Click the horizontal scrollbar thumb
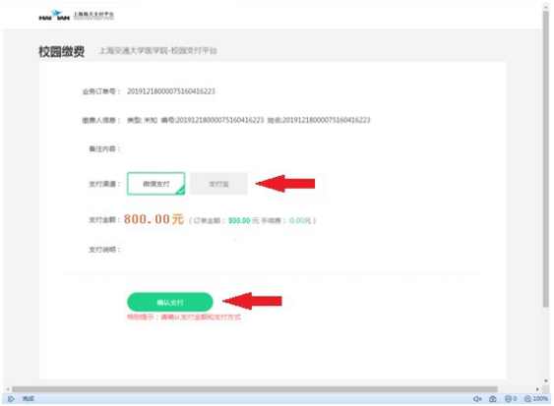Image resolution: width=554 pixels, height=406 pixels. [255, 389]
